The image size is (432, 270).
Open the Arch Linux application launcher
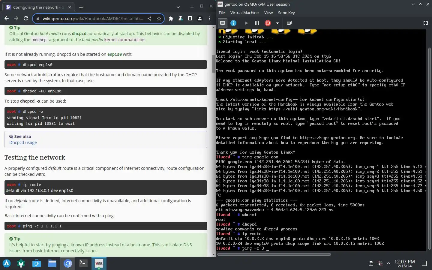[7, 263]
